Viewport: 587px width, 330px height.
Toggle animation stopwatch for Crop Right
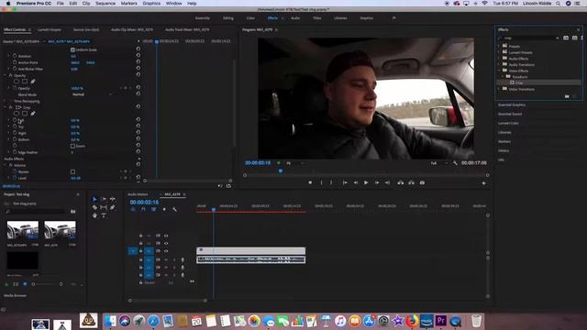coord(15,133)
